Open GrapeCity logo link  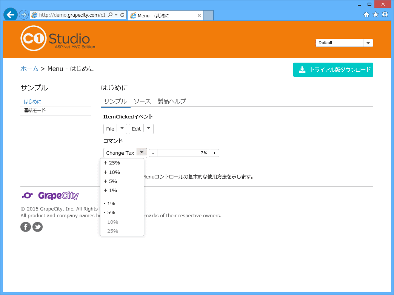click(50, 195)
